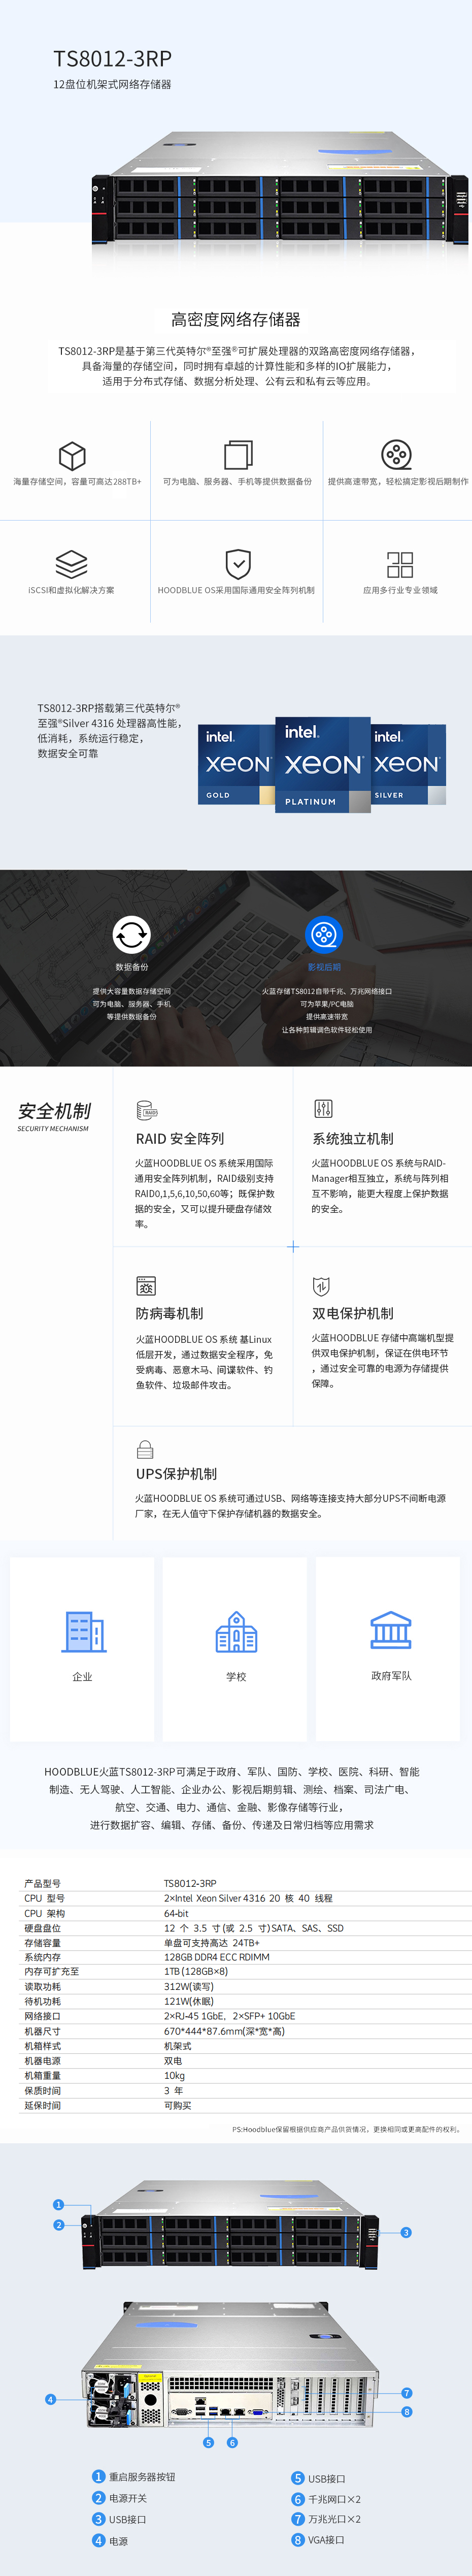Click the 应用多行业专业领域 caption
The width and height of the screenshot is (472, 2576).
click(x=400, y=591)
